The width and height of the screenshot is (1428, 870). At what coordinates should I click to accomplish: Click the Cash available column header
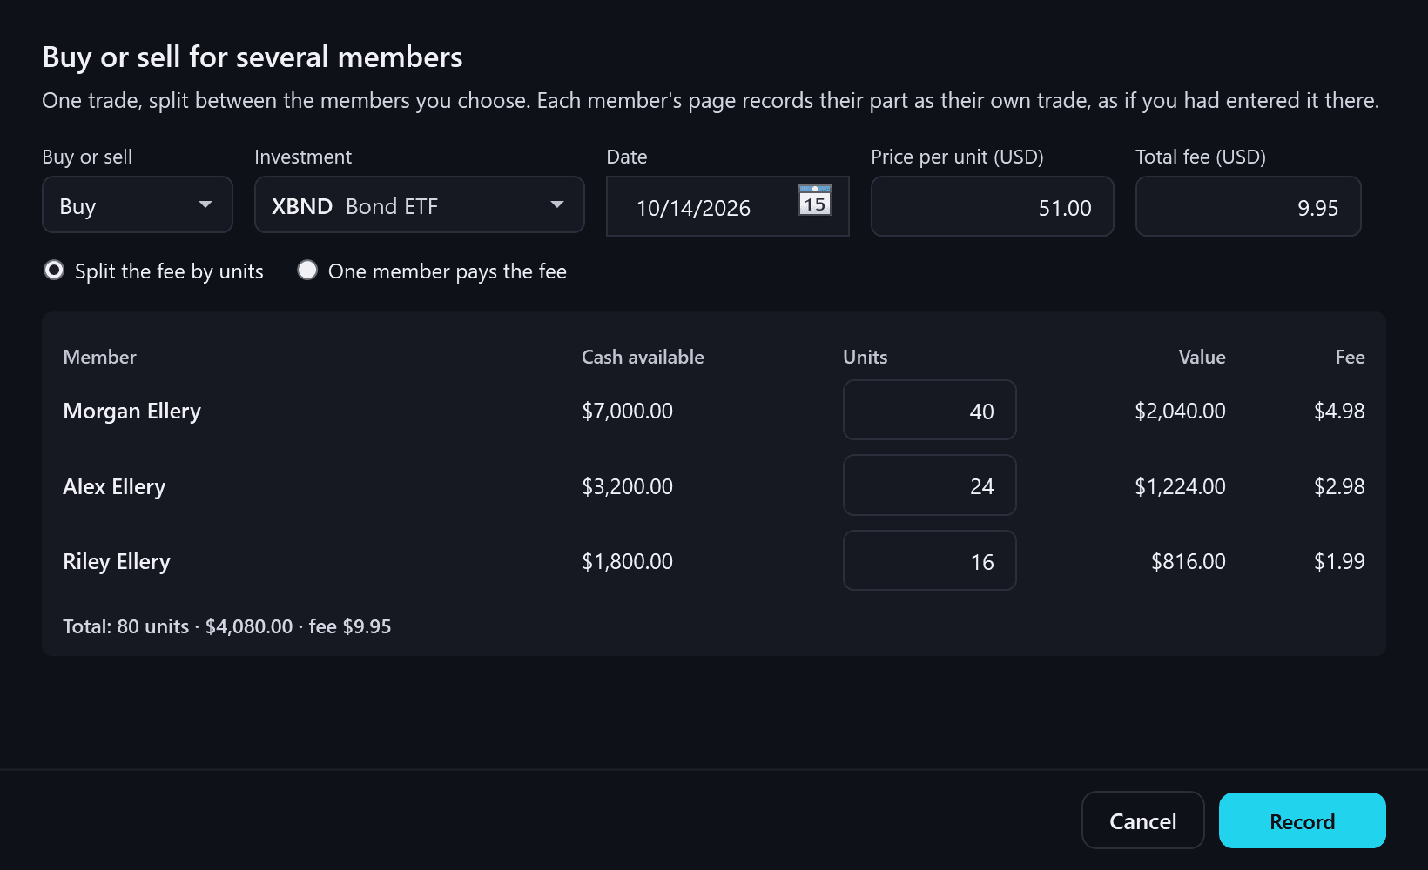tap(643, 357)
